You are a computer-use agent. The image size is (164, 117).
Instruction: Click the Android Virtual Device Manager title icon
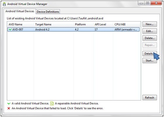4,4
